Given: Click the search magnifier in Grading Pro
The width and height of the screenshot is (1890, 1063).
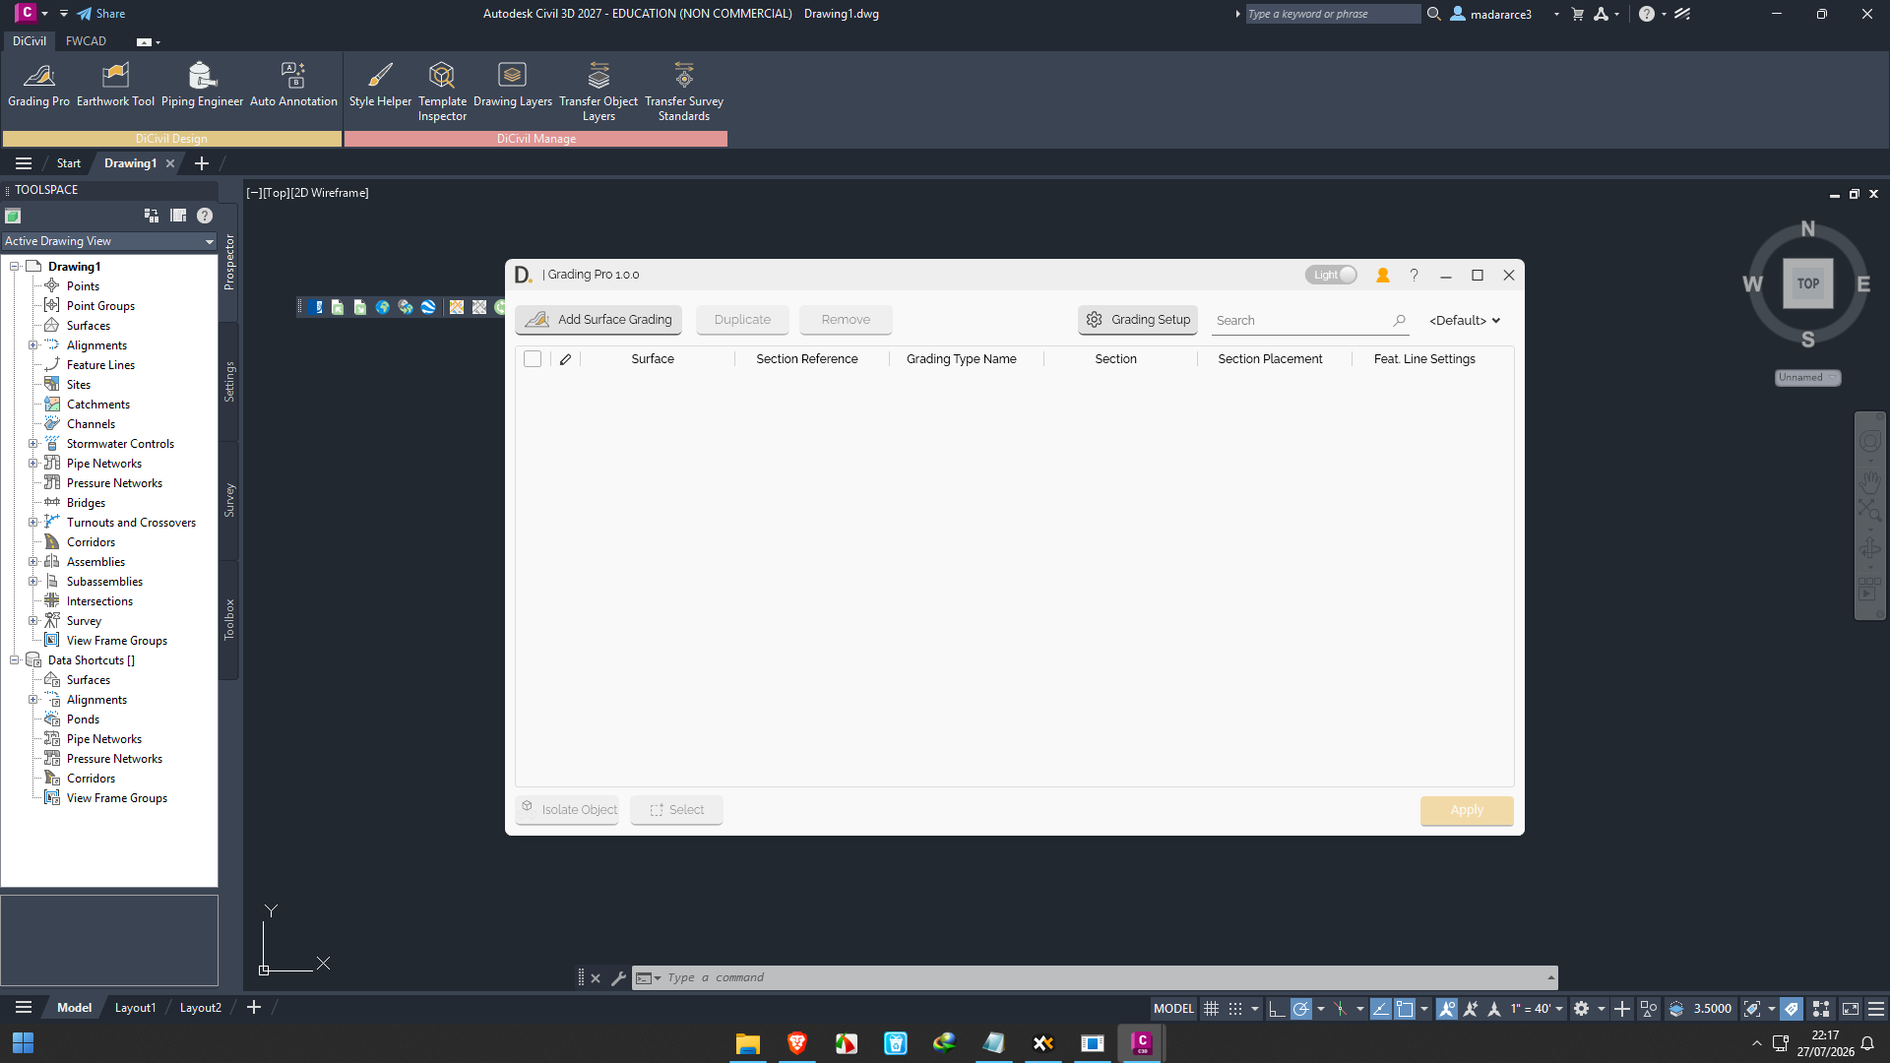Looking at the screenshot, I should tap(1399, 321).
